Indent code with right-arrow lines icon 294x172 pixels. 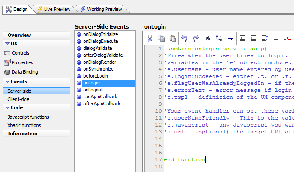click(242, 38)
